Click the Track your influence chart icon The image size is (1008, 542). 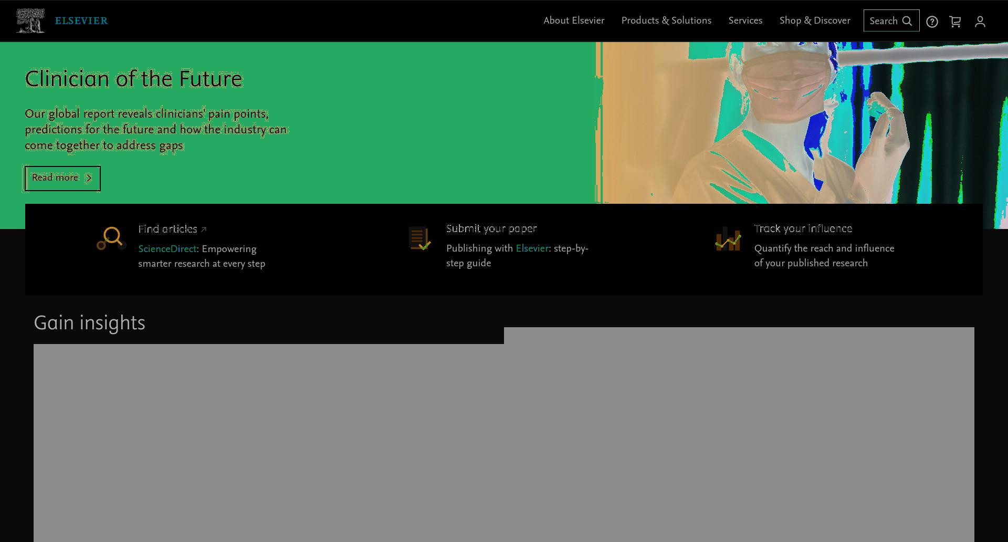728,239
